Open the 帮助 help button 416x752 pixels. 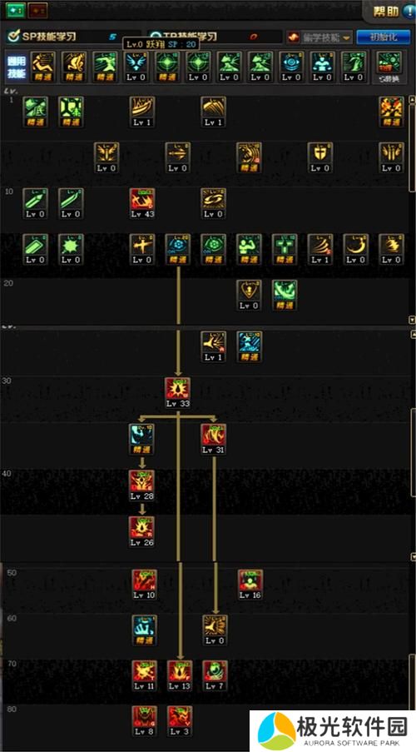(x=392, y=12)
